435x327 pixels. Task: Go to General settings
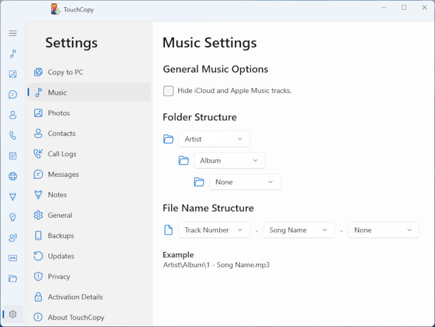coord(89,215)
